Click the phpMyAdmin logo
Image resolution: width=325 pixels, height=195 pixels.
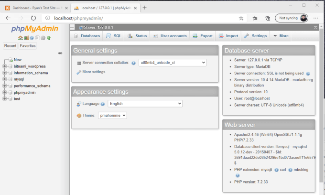(x=34, y=28)
